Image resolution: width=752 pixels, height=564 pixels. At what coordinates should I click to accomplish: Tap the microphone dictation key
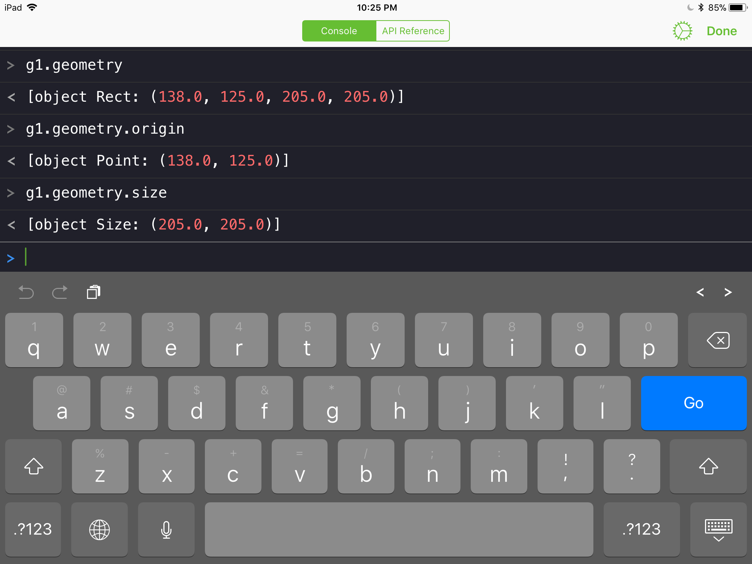166,529
